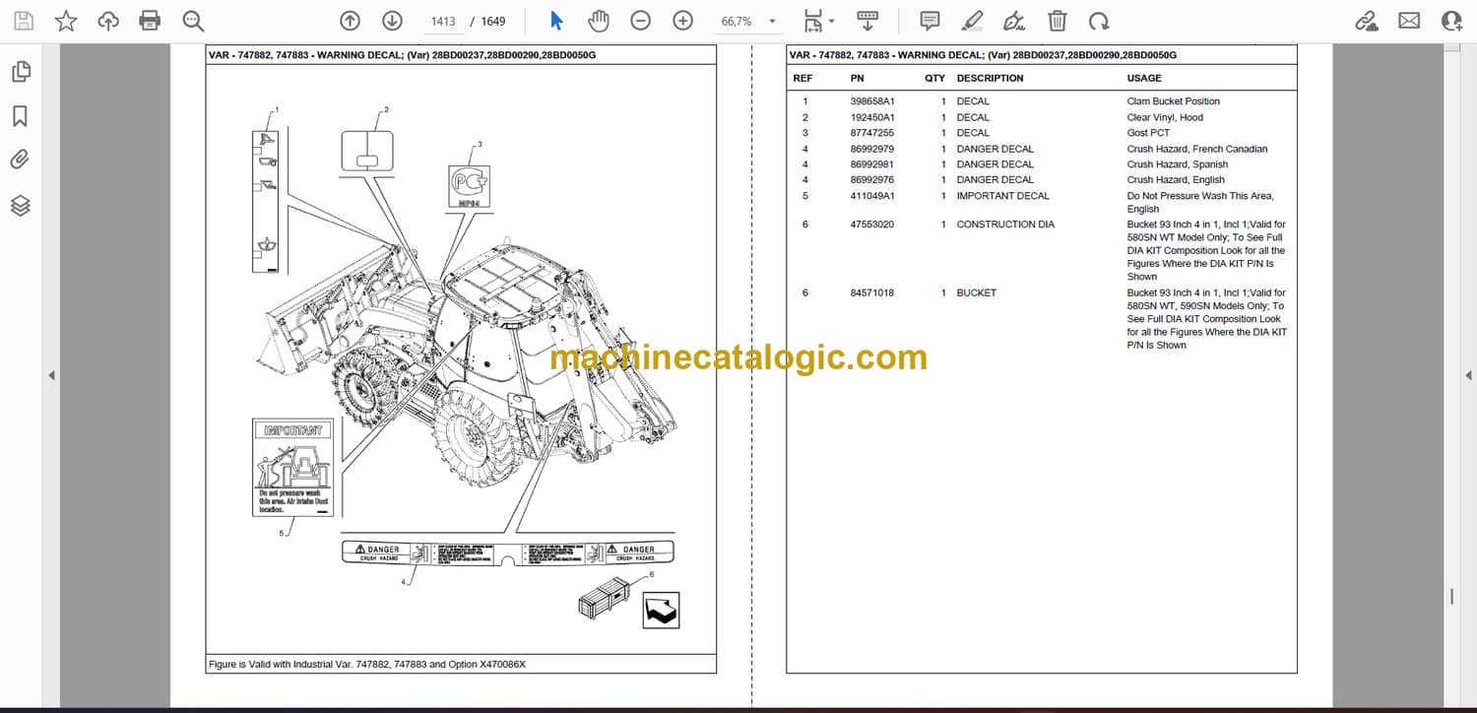
Task: Click Crush Hazard, Spanish text
Action: coord(1177,164)
